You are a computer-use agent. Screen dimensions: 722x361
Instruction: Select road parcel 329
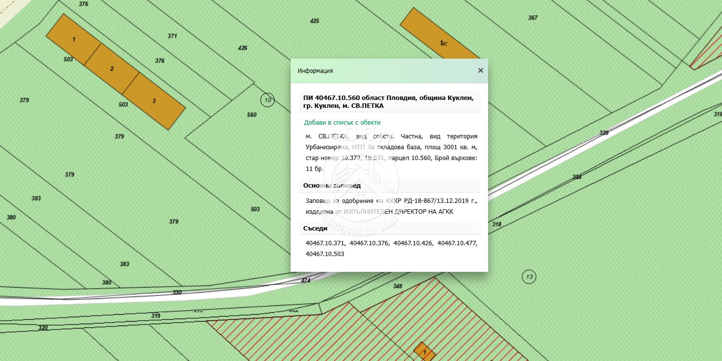point(604,133)
